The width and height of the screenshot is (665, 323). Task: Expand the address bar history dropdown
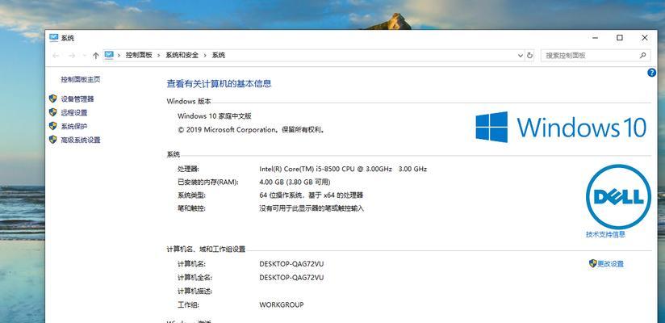pyautogui.click(x=521, y=55)
